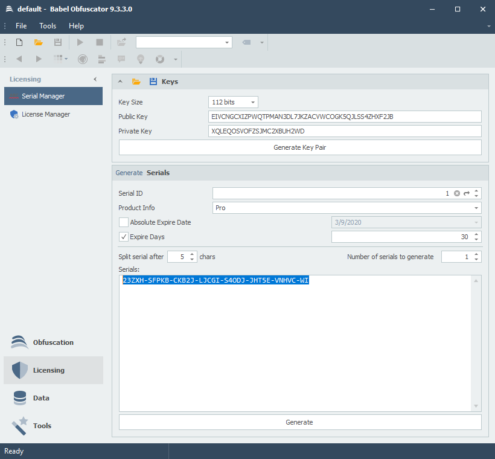Select Serial Manager in Licensing panel

(x=53, y=96)
